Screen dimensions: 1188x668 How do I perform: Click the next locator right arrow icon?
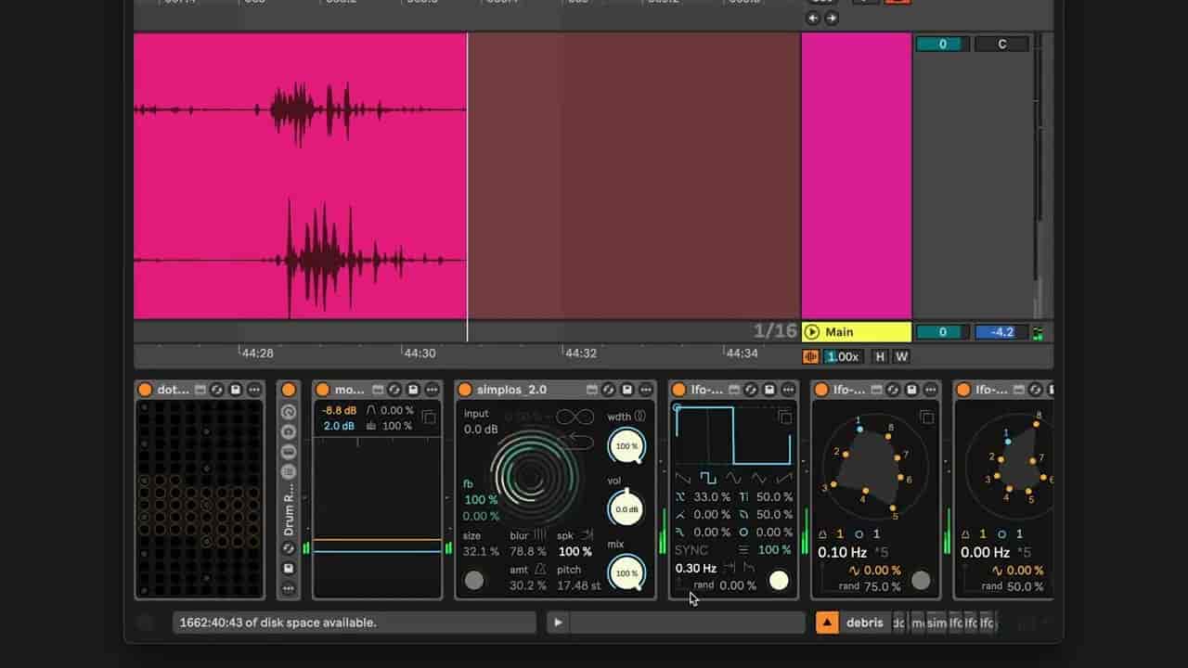tap(832, 18)
